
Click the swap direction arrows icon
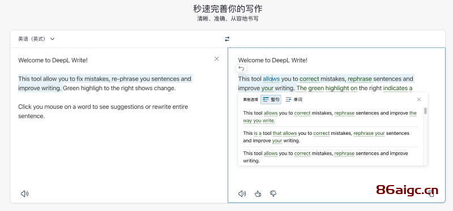pos(227,39)
